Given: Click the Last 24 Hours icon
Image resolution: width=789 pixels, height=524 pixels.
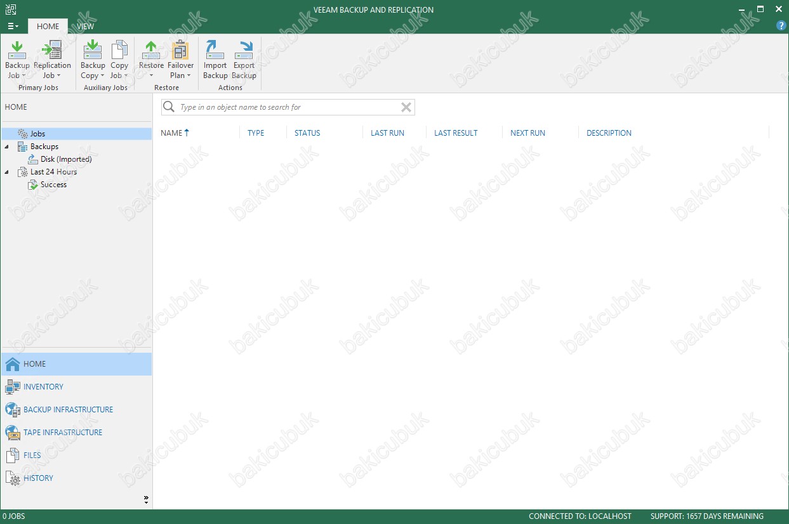Looking at the screenshot, I should coord(23,172).
